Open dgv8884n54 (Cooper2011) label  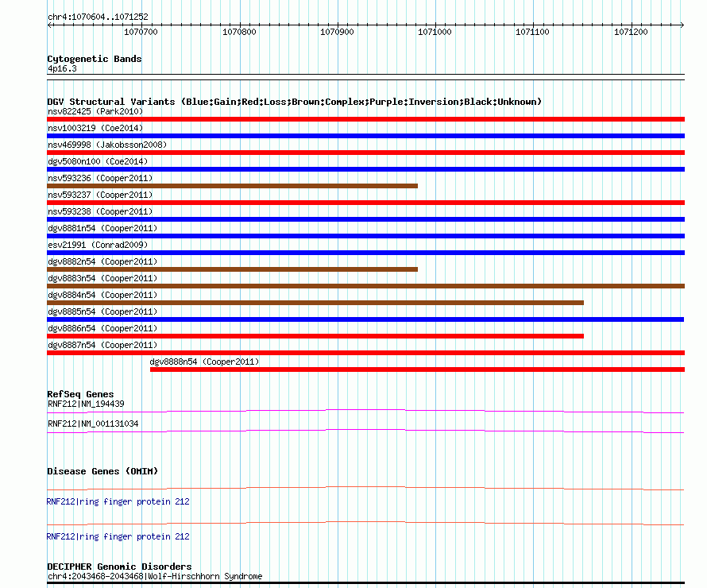coord(102,295)
